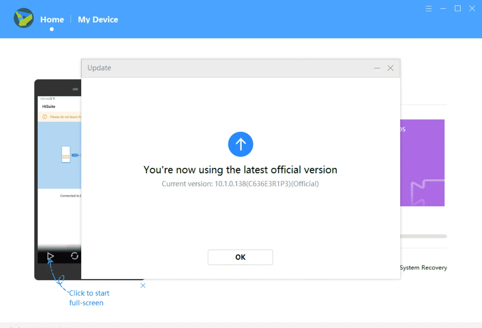Click the progress bar near System Recovery
The width and height of the screenshot is (482, 328).
[x=423, y=236]
